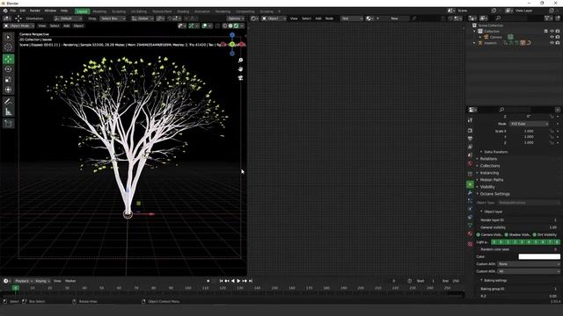Activate the Transform tool
The width and height of the screenshot is (563, 316).
click(8, 90)
